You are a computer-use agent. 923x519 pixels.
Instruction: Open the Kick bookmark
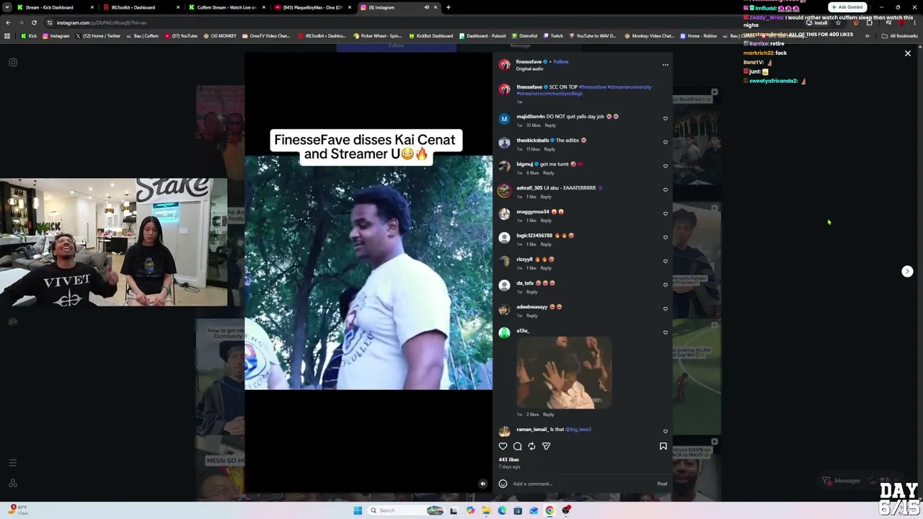(29, 36)
